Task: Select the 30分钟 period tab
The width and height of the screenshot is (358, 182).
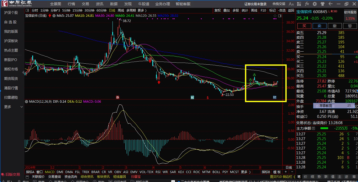Action: coord(89,10)
